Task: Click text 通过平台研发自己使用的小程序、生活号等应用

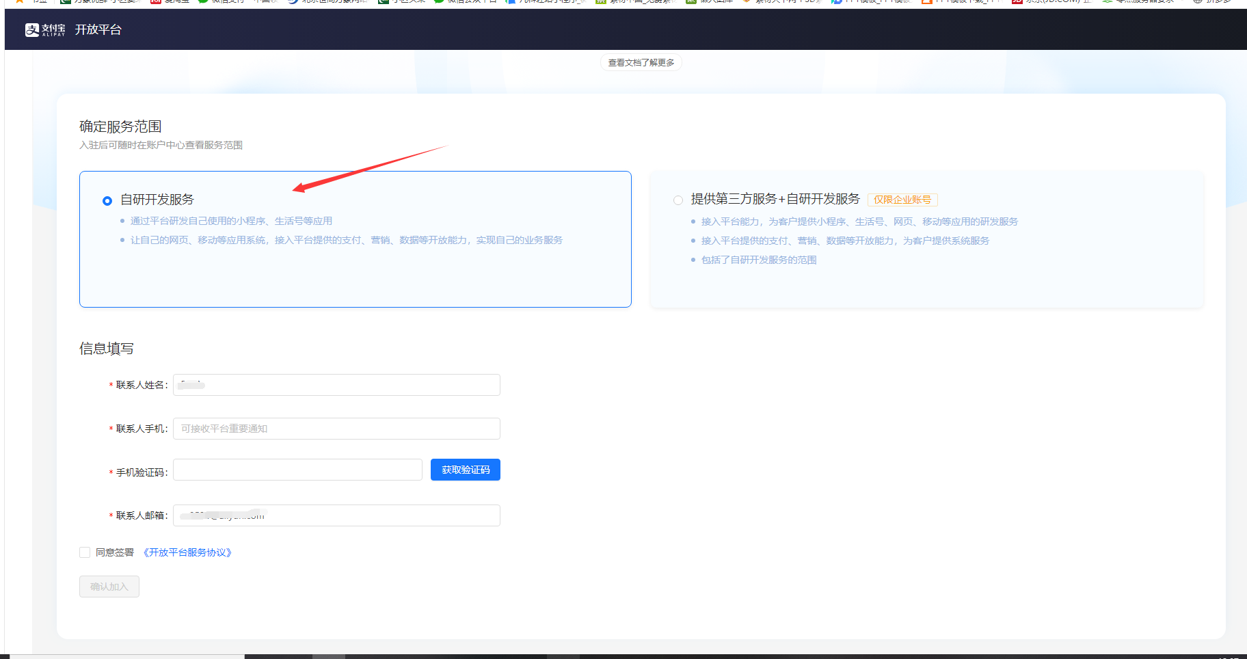Action: tap(231, 221)
